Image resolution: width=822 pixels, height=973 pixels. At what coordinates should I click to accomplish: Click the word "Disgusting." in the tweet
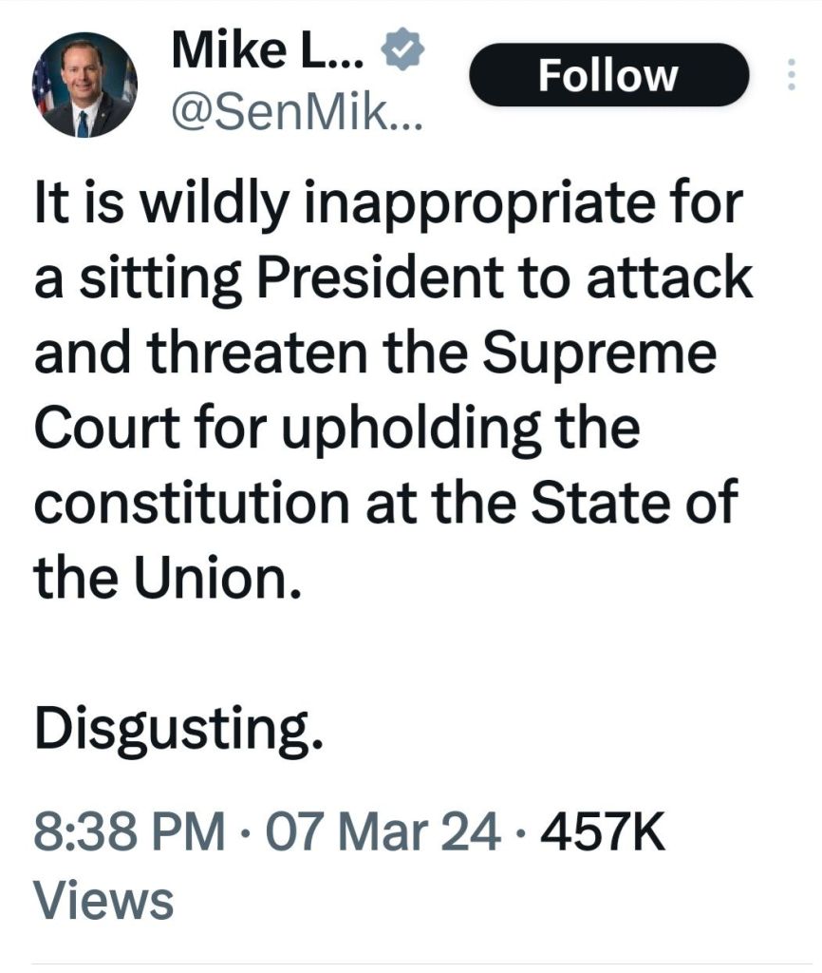[x=173, y=729]
